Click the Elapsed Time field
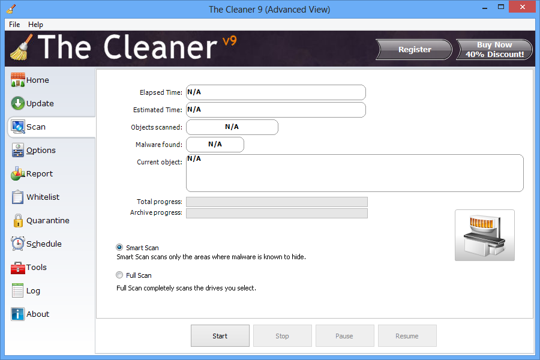The width and height of the screenshot is (540, 360). pyautogui.click(x=276, y=92)
